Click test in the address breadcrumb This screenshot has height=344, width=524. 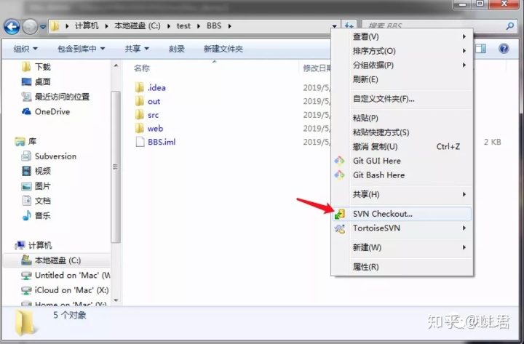coord(183,25)
